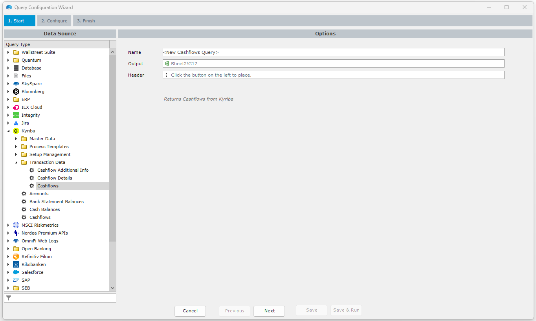The image size is (536, 321).
Task: Click the Riksbanken icon
Action: 16,264
